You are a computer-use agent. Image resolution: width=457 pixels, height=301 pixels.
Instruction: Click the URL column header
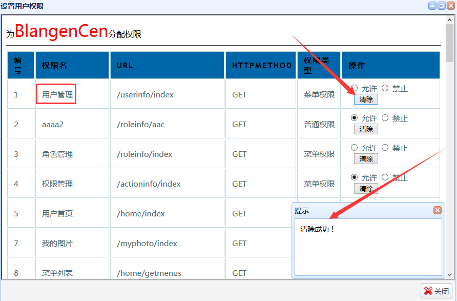[167, 65]
